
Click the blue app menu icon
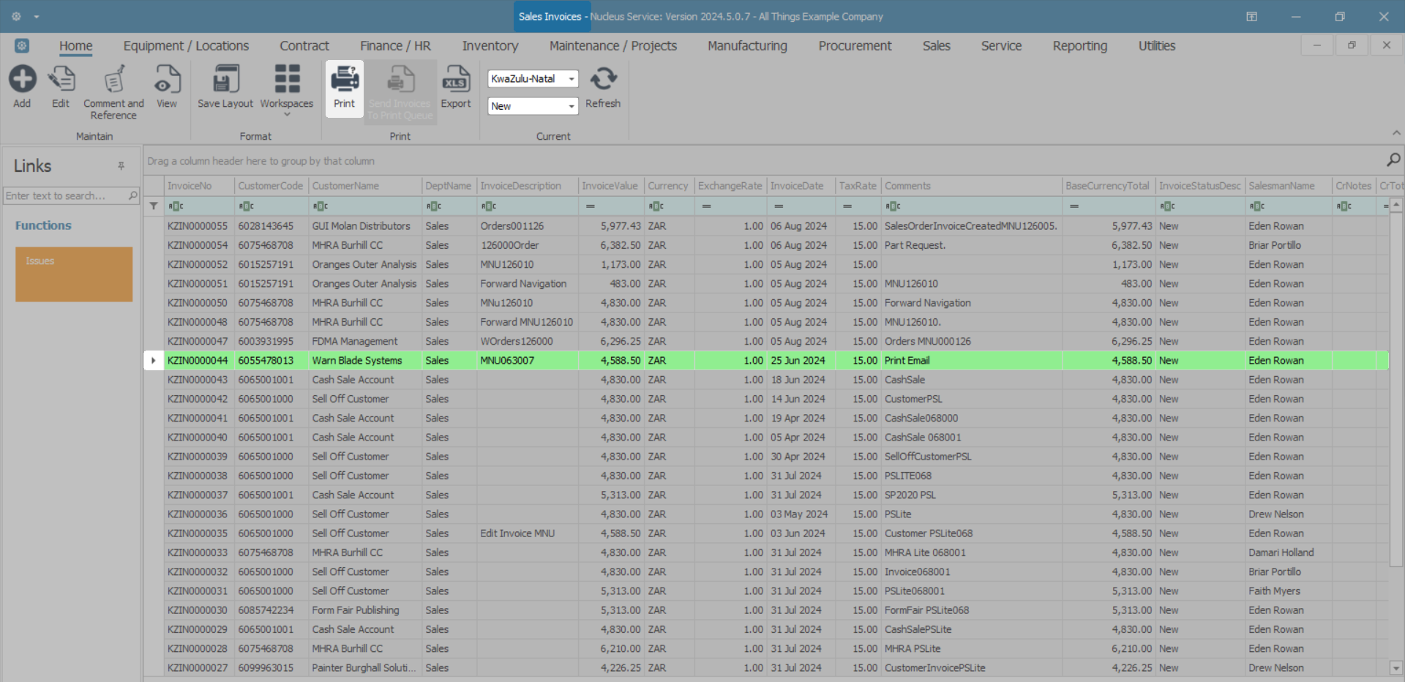pyautogui.click(x=22, y=45)
